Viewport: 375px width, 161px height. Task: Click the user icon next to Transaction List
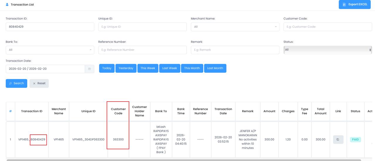coord(7,4)
